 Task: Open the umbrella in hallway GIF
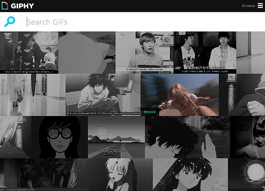pyautogui.click(x=32, y=95)
